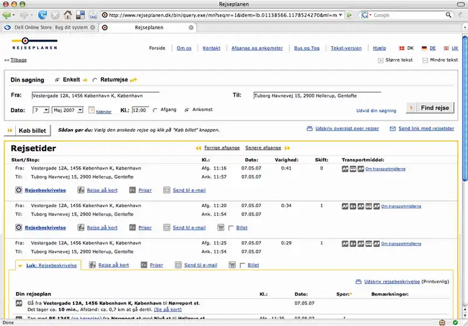The image size is (468, 326).
Task: Click the envelope icon for Send link med rejsetider
Action: (394, 128)
